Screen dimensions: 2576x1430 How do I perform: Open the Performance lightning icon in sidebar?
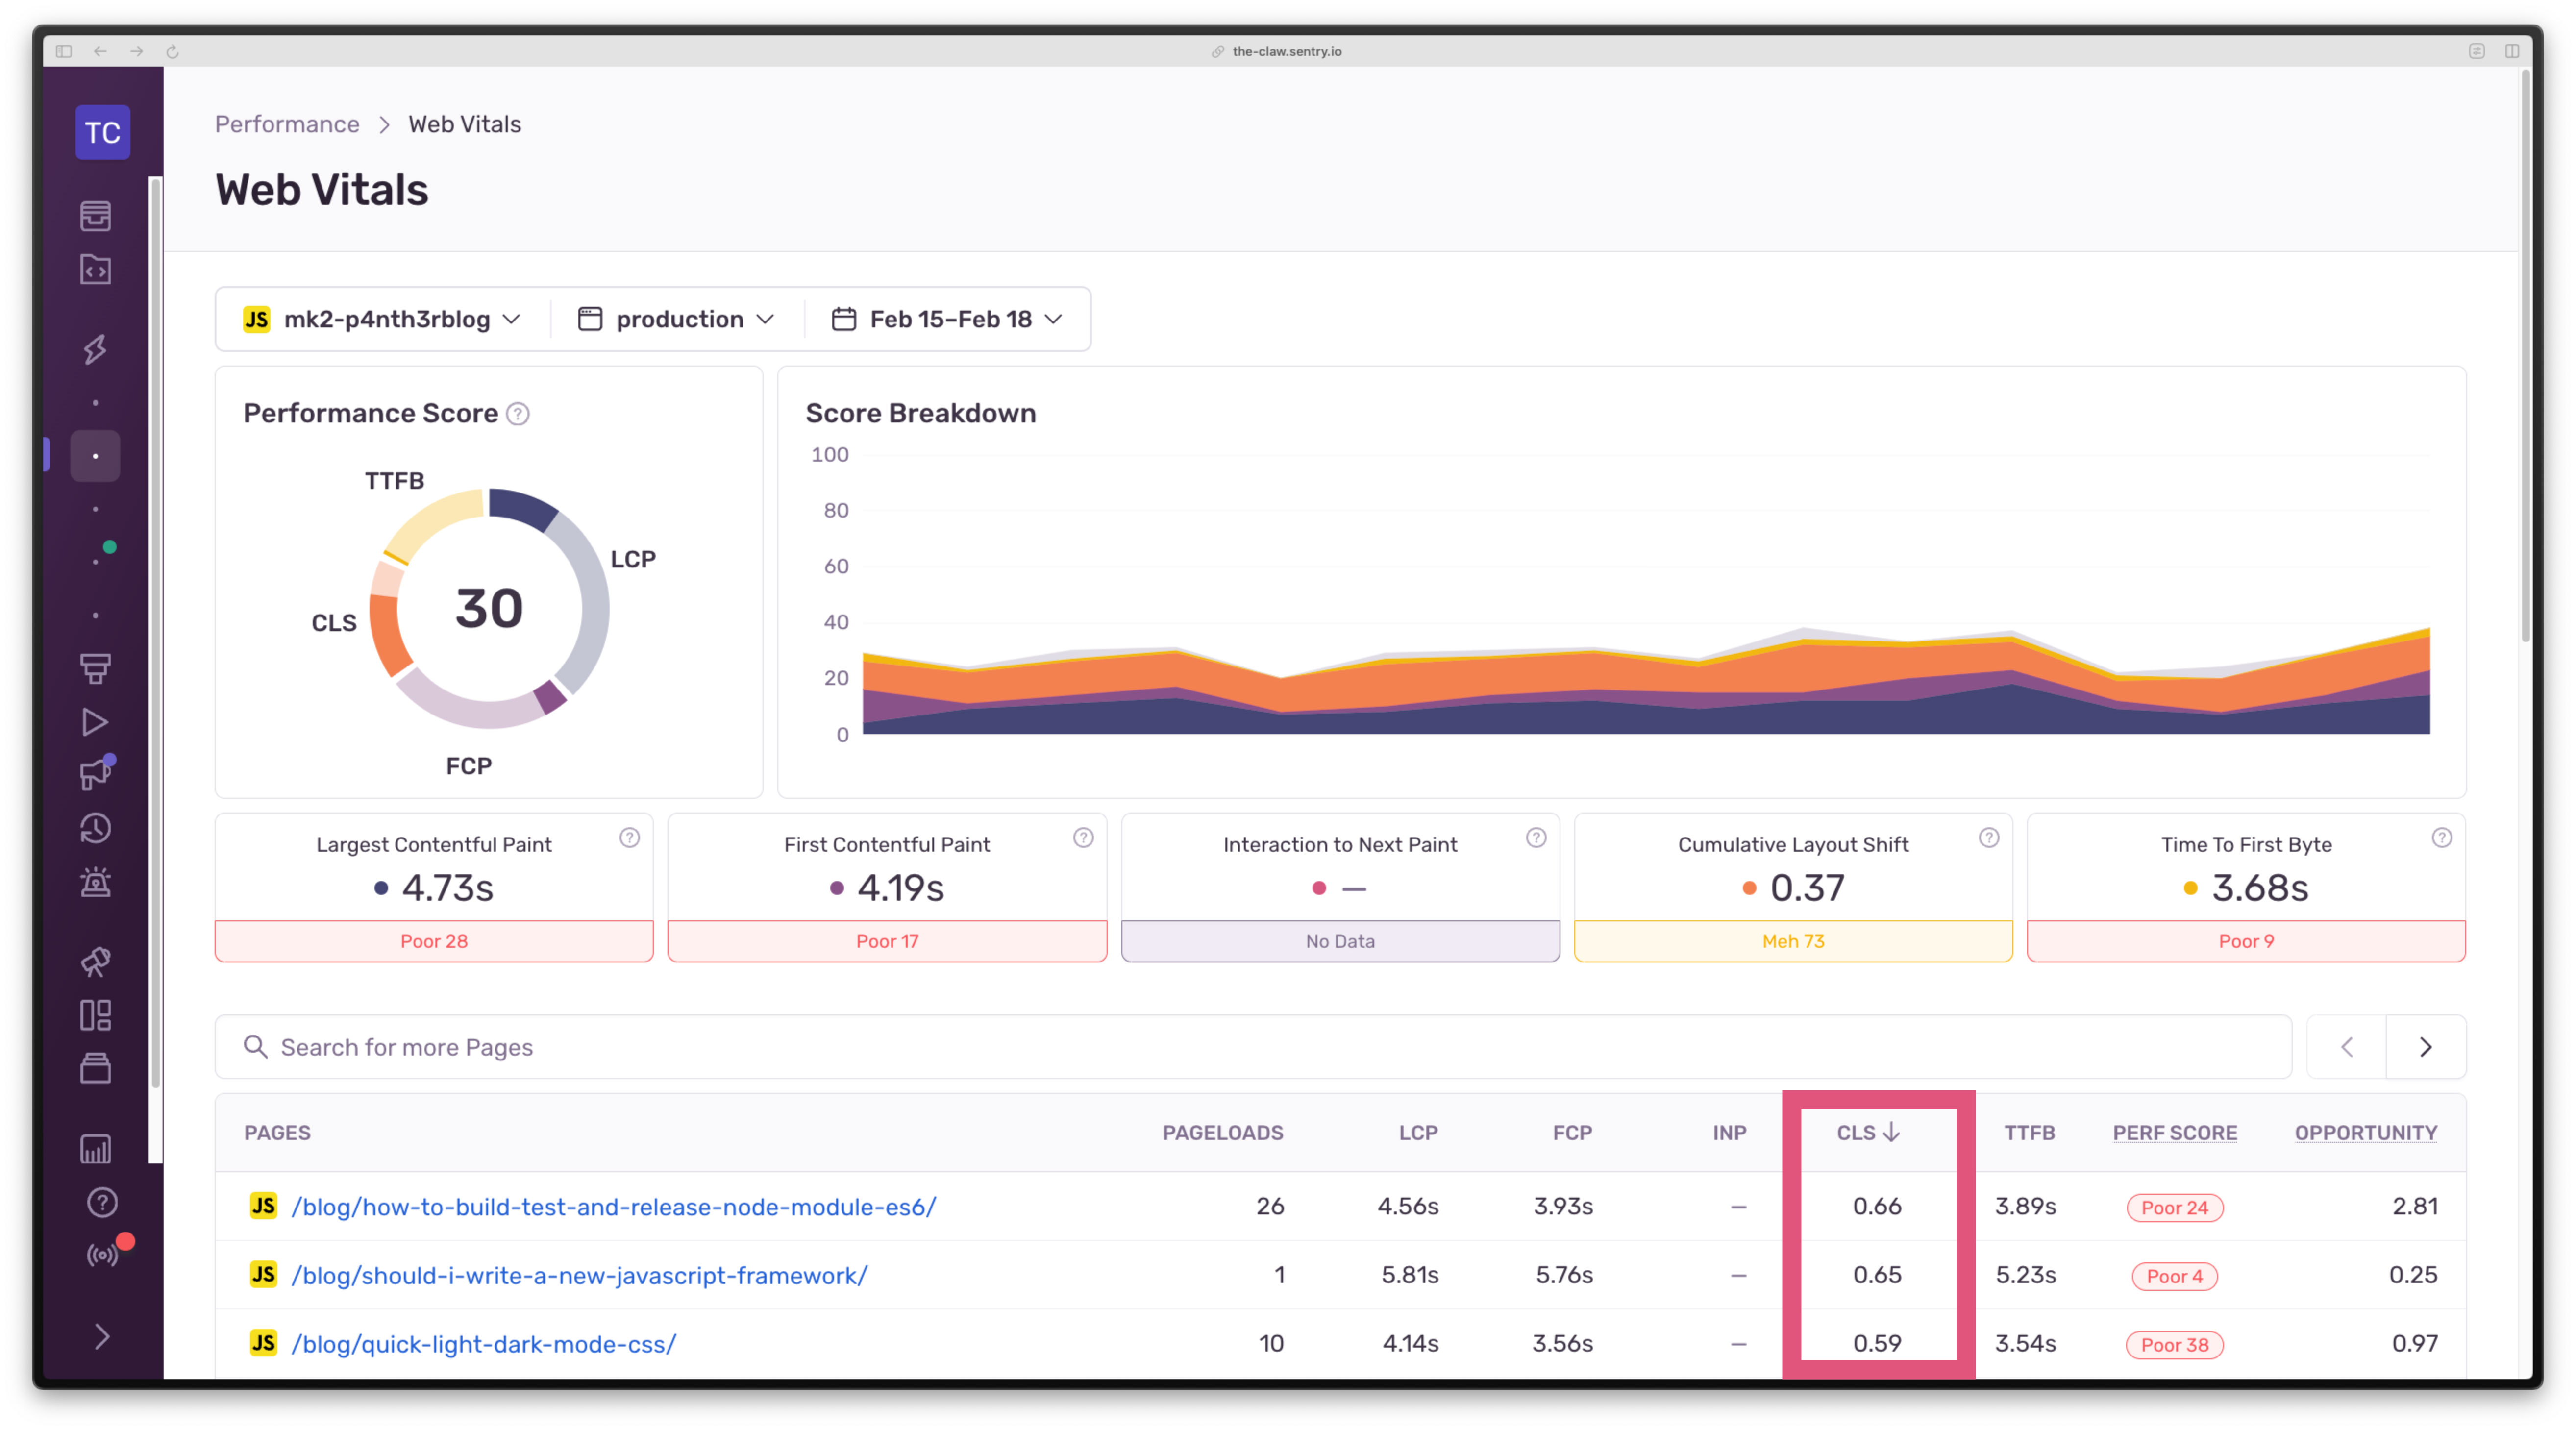click(96, 349)
